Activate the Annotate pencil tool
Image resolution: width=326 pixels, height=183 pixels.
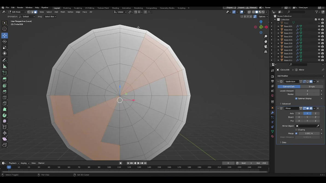pyautogui.click(x=5, y=60)
